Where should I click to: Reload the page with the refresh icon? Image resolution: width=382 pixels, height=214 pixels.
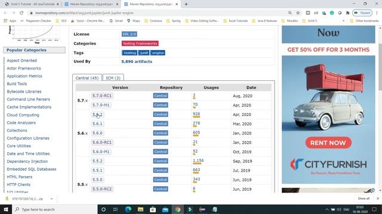21,13
